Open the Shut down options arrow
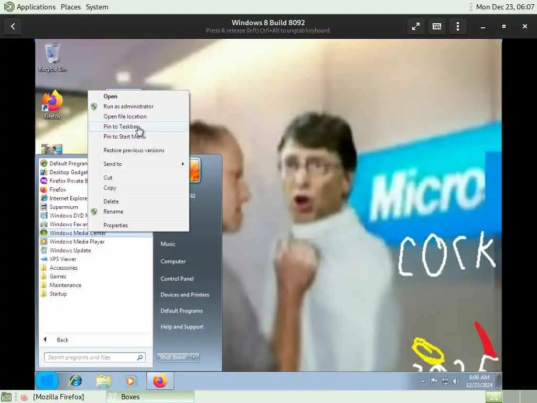This screenshot has height=403, width=537. pos(194,357)
